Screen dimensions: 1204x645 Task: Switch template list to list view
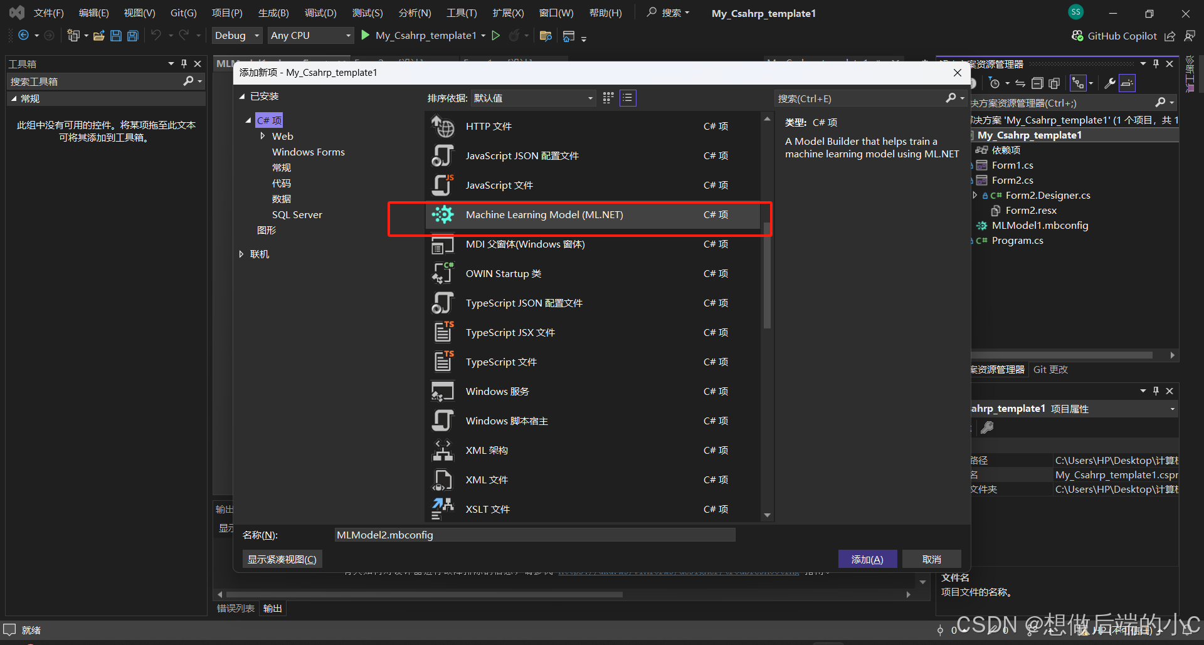tap(628, 98)
